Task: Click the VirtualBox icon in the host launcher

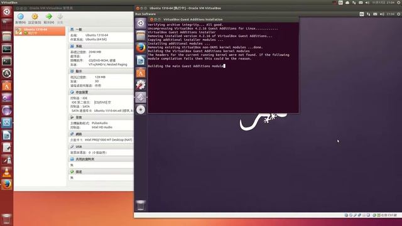Action: pos(6,123)
